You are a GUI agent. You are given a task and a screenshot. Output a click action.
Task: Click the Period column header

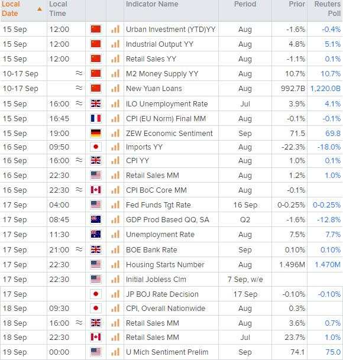(245, 4)
